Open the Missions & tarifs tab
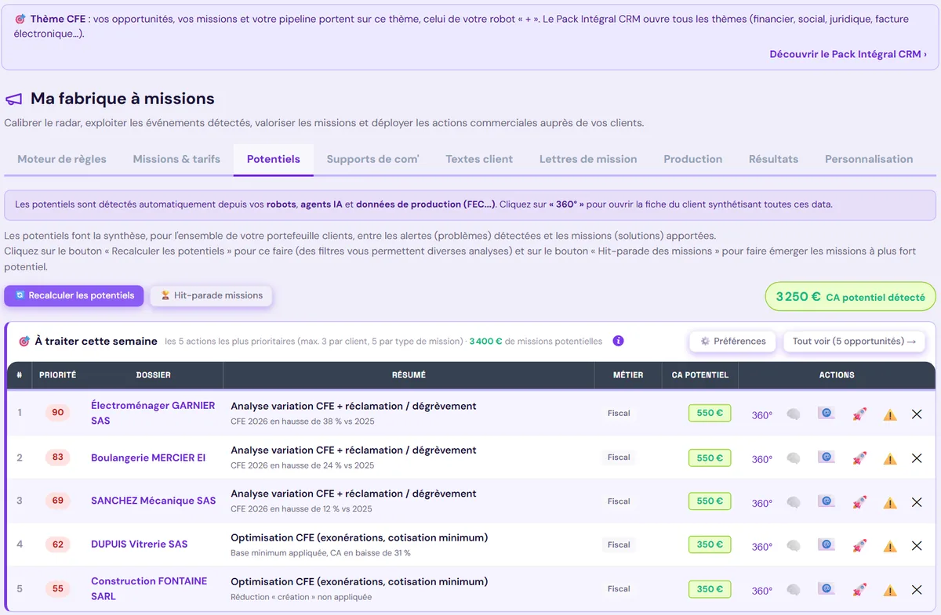The width and height of the screenshot is (941, 615). click(176, 159)
